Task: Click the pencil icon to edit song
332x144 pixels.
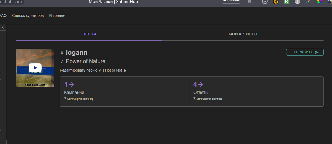Action: click(100, 70)
